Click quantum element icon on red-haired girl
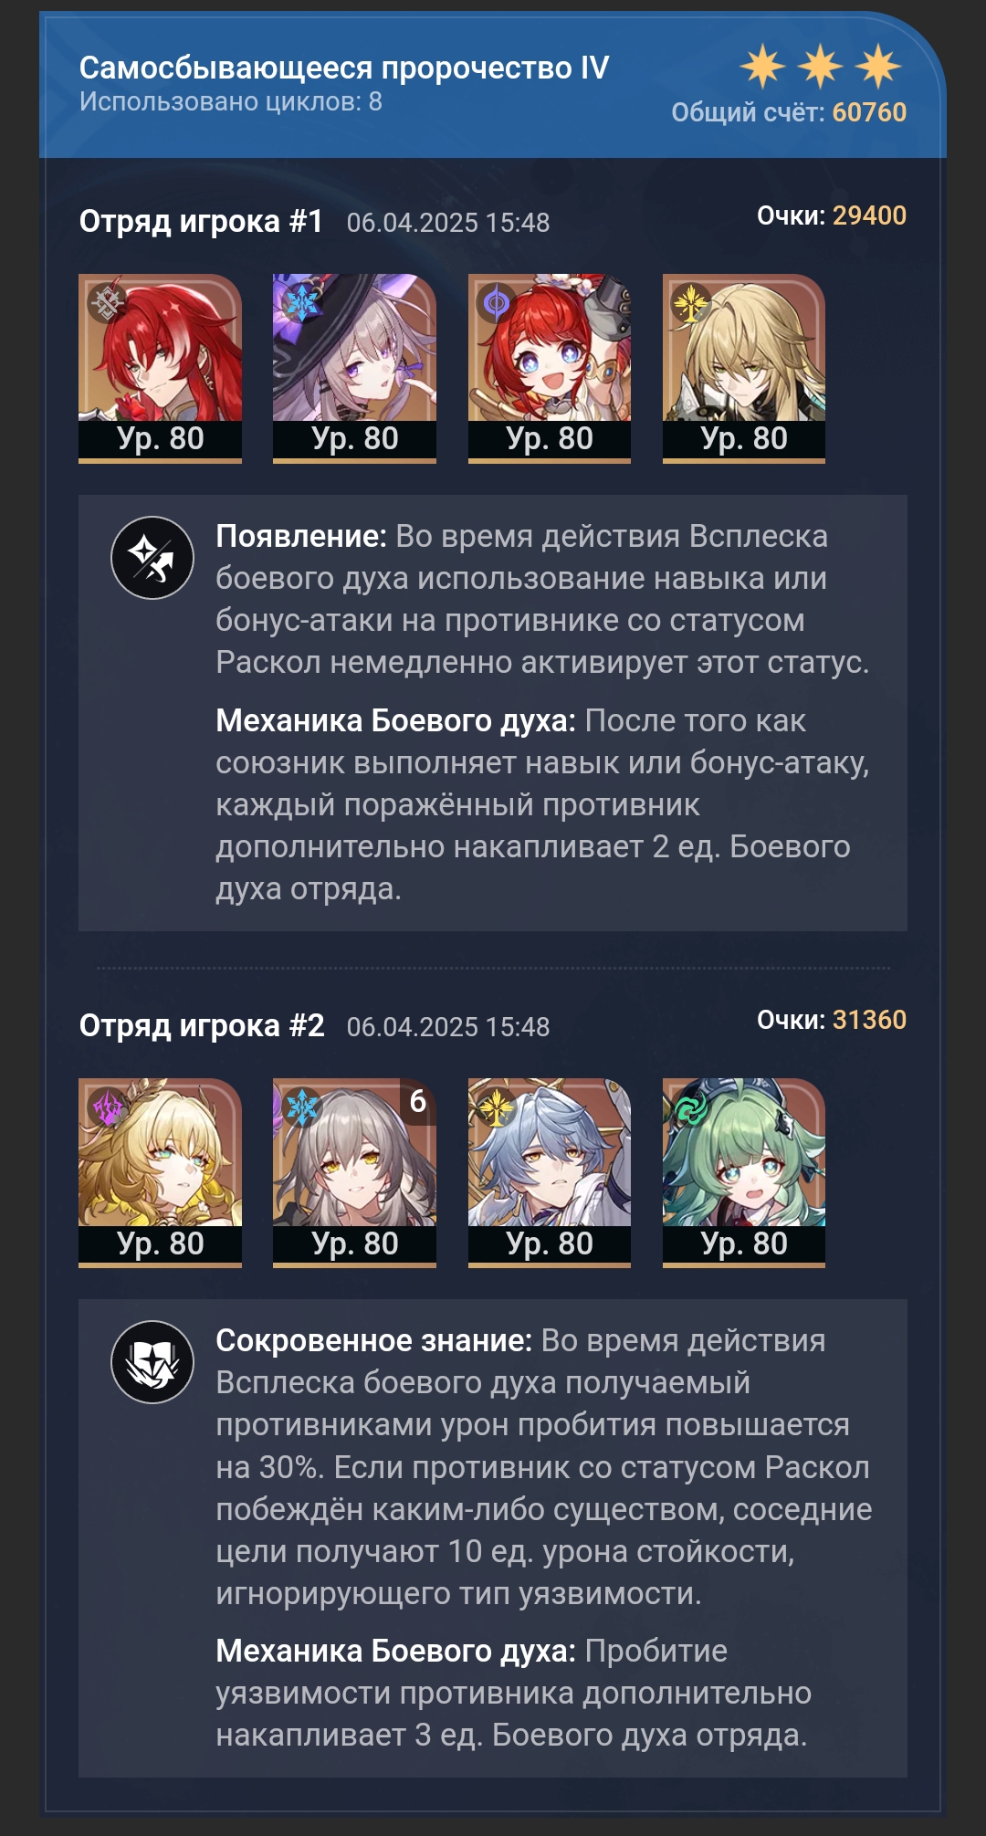986x1836 pixels. [496, 302]
